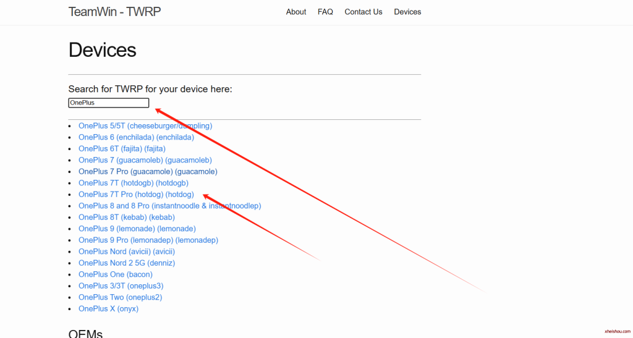633x338 pixels.
Task: Open OnePlus Nord (avicii) link
Action: click(127, 251)
